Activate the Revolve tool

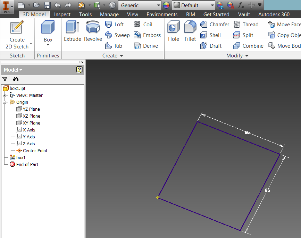[93, 31]
